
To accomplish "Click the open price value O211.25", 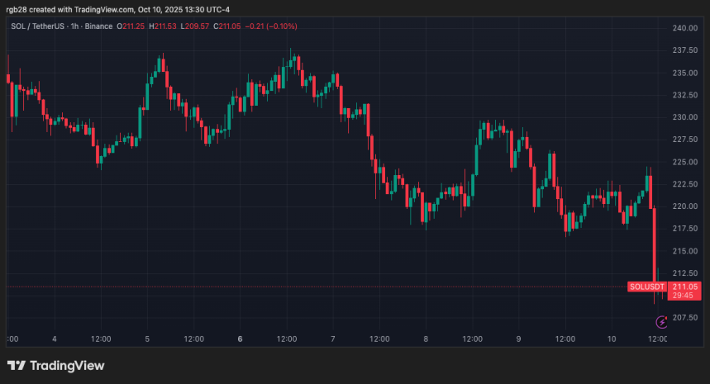I will pos(132,26).
